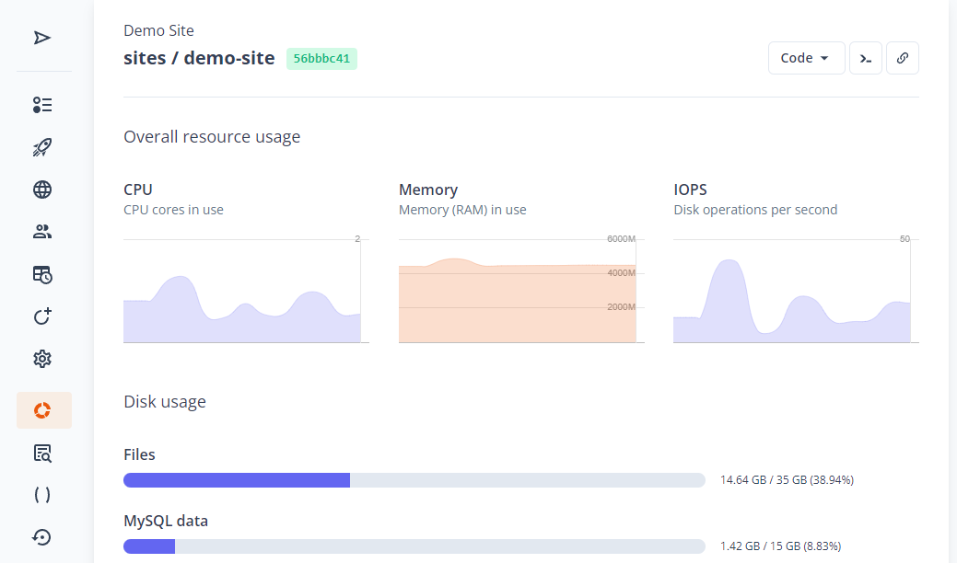957x563 pixels.
Task: Open the settings gear icon in the sidebar
Action: (x=42, y=359)
